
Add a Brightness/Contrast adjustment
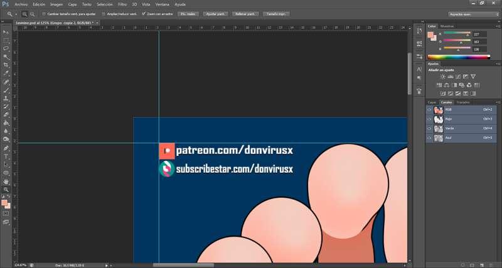pos(443,76)
